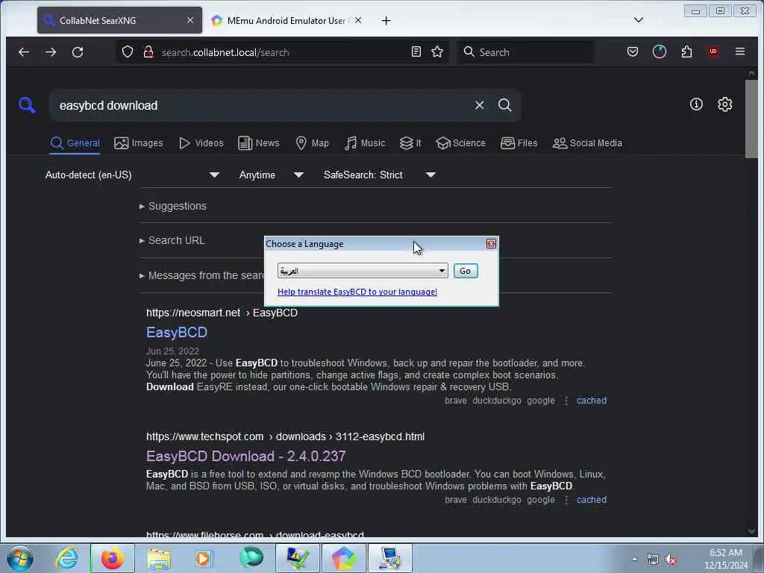
Task: List all tabs with the chevron
Action: pos(639,20)
